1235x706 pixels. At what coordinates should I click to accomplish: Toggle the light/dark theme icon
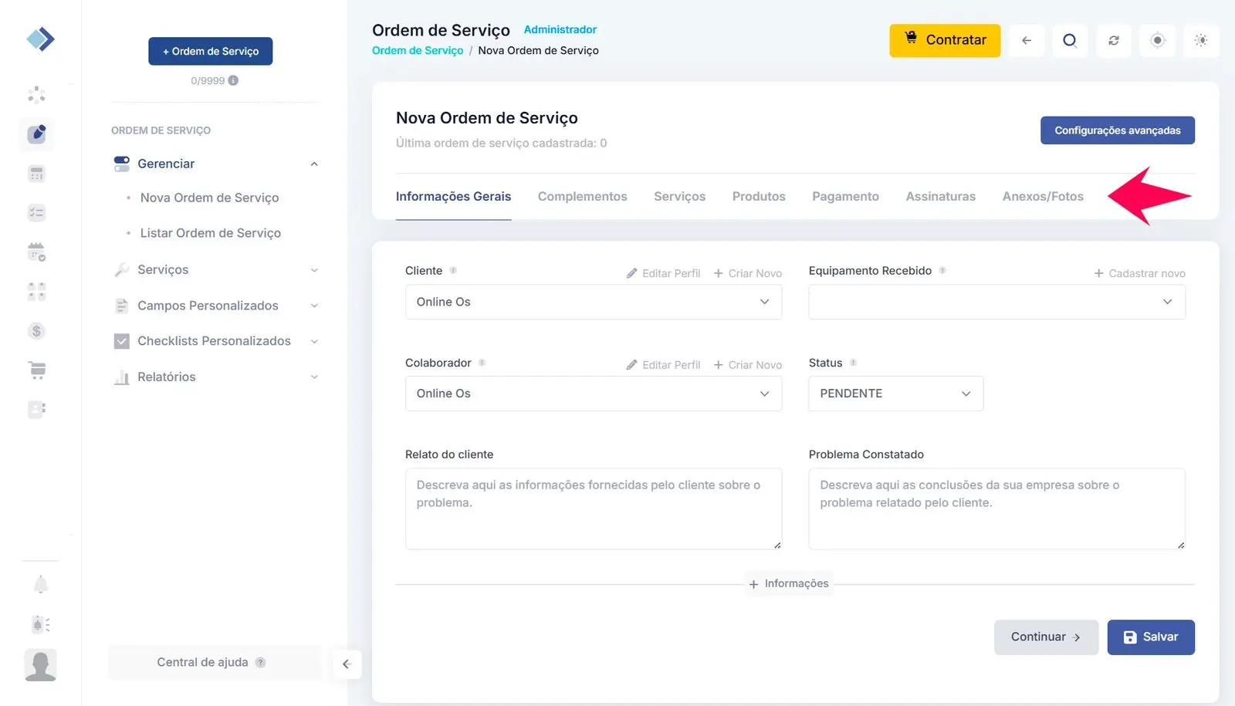(1200, 41)
